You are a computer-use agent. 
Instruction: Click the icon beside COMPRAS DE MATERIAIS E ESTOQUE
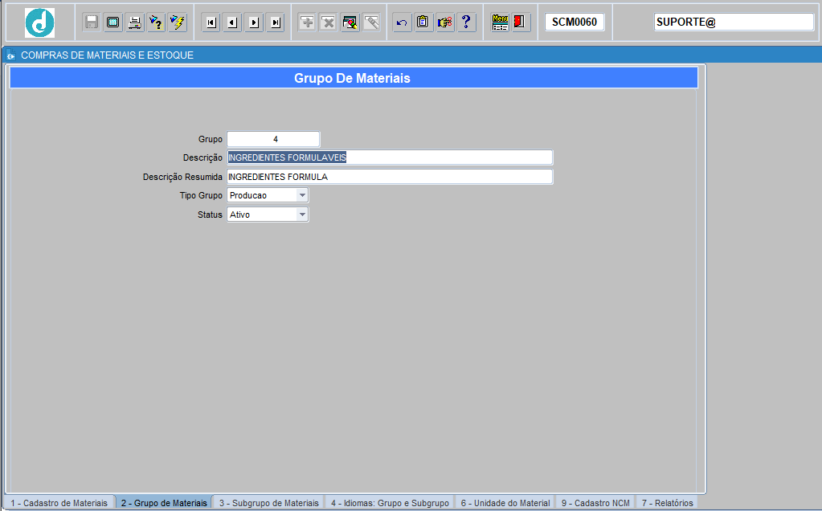point(11,55)
